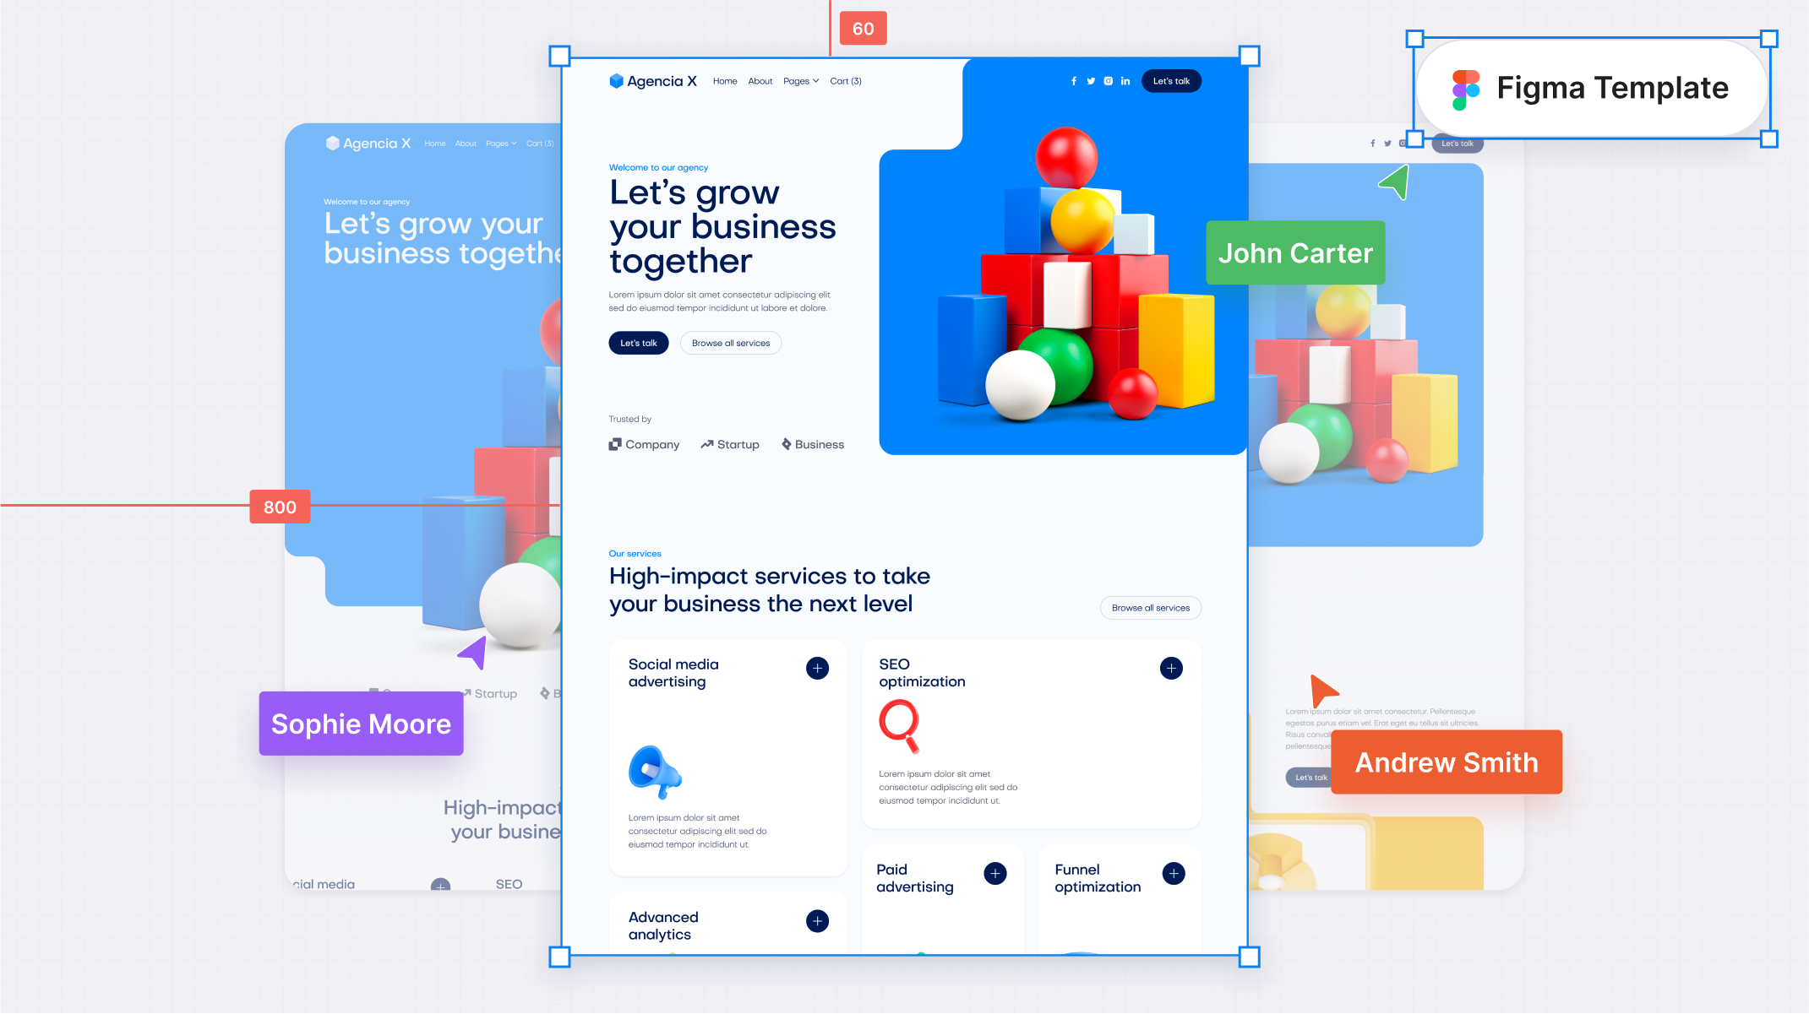Viewport: 1809px width, 1014px height.
Task: Click the Browse all services button
Action: pyautogui.click(x=731, y=343)
